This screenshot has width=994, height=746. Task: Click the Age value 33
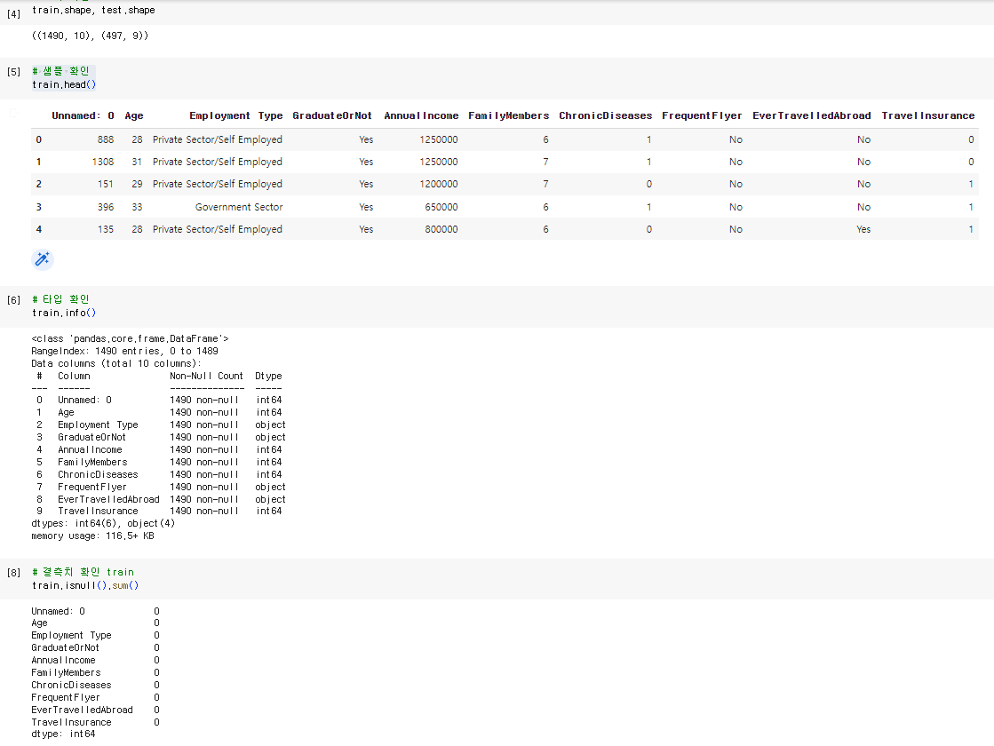click(137, 207)
